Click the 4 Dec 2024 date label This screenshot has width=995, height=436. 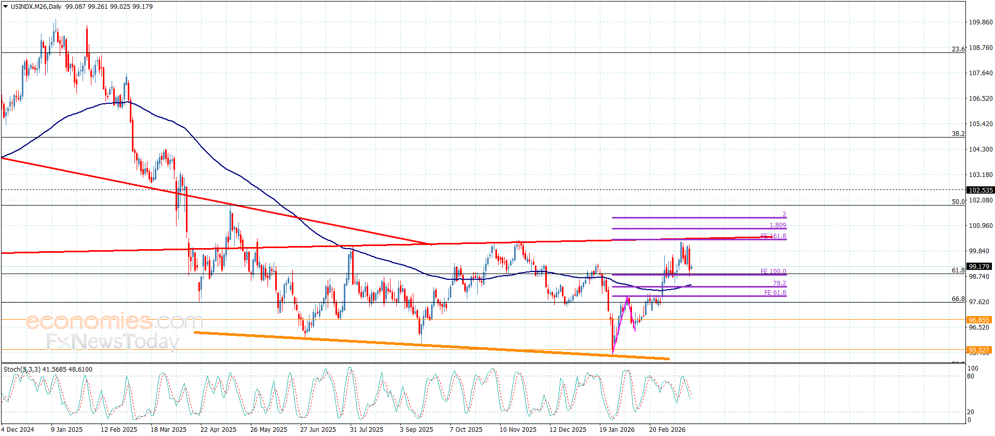pyautogui.click(x=18, y=429)
